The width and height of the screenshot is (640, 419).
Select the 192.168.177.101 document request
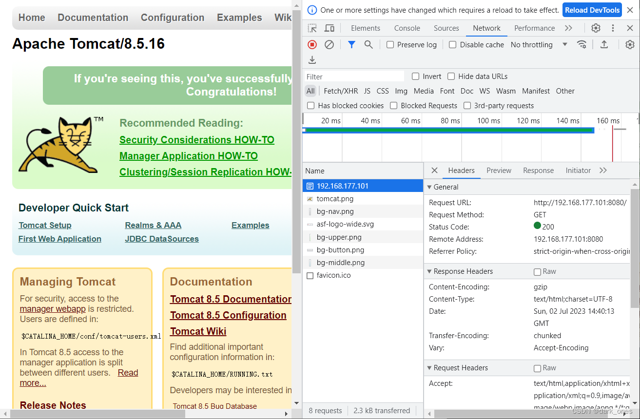pyautogui.click(x=363, y=186)
